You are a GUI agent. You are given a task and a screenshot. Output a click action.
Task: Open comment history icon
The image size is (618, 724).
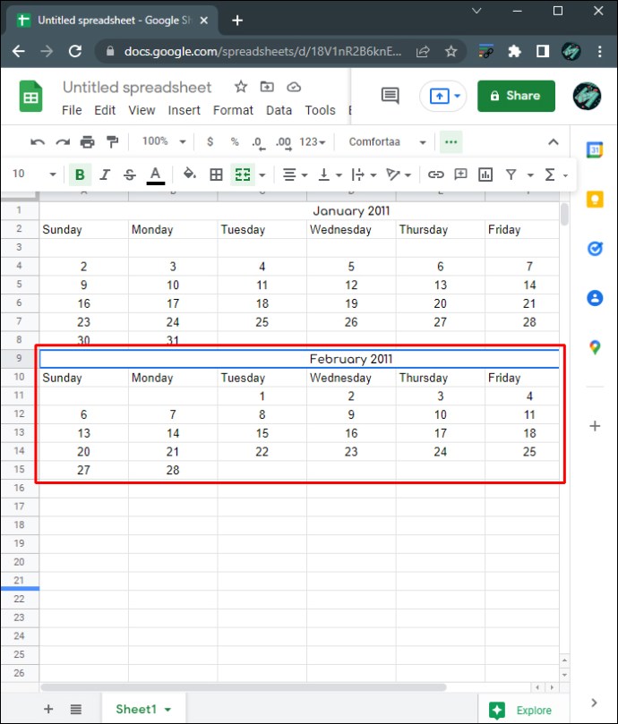(391, 96)
